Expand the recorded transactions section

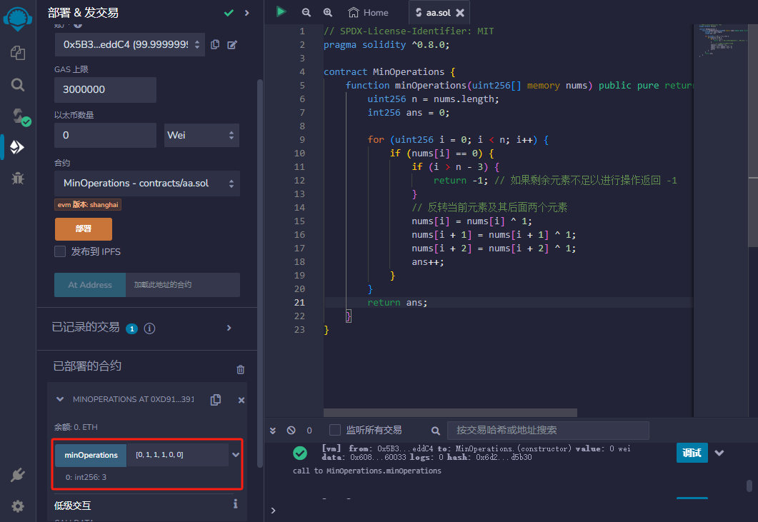pyautogui.click(x=229, y=328)
